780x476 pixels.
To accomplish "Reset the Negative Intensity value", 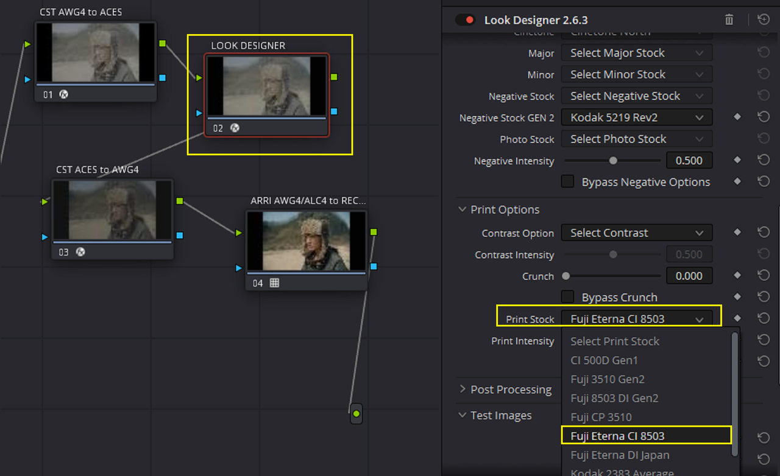I will coord(764,160).
